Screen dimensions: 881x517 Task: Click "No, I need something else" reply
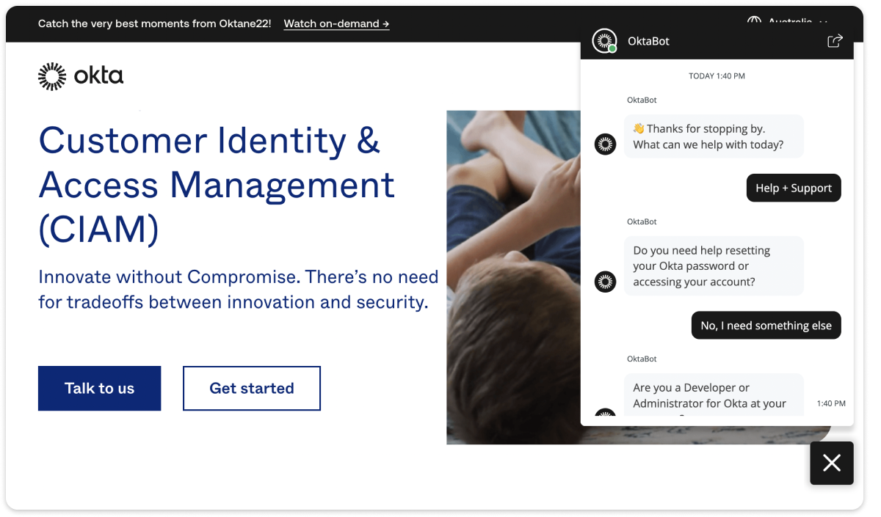766,326
